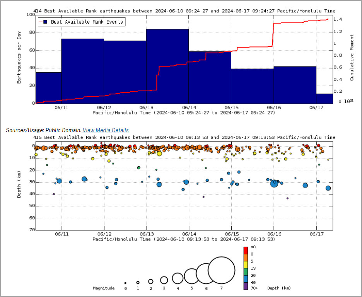This screenshot has width=362, height=297.
Task: Click the depth chart x-axis time range caption
Action: click(x=184, y=239)
